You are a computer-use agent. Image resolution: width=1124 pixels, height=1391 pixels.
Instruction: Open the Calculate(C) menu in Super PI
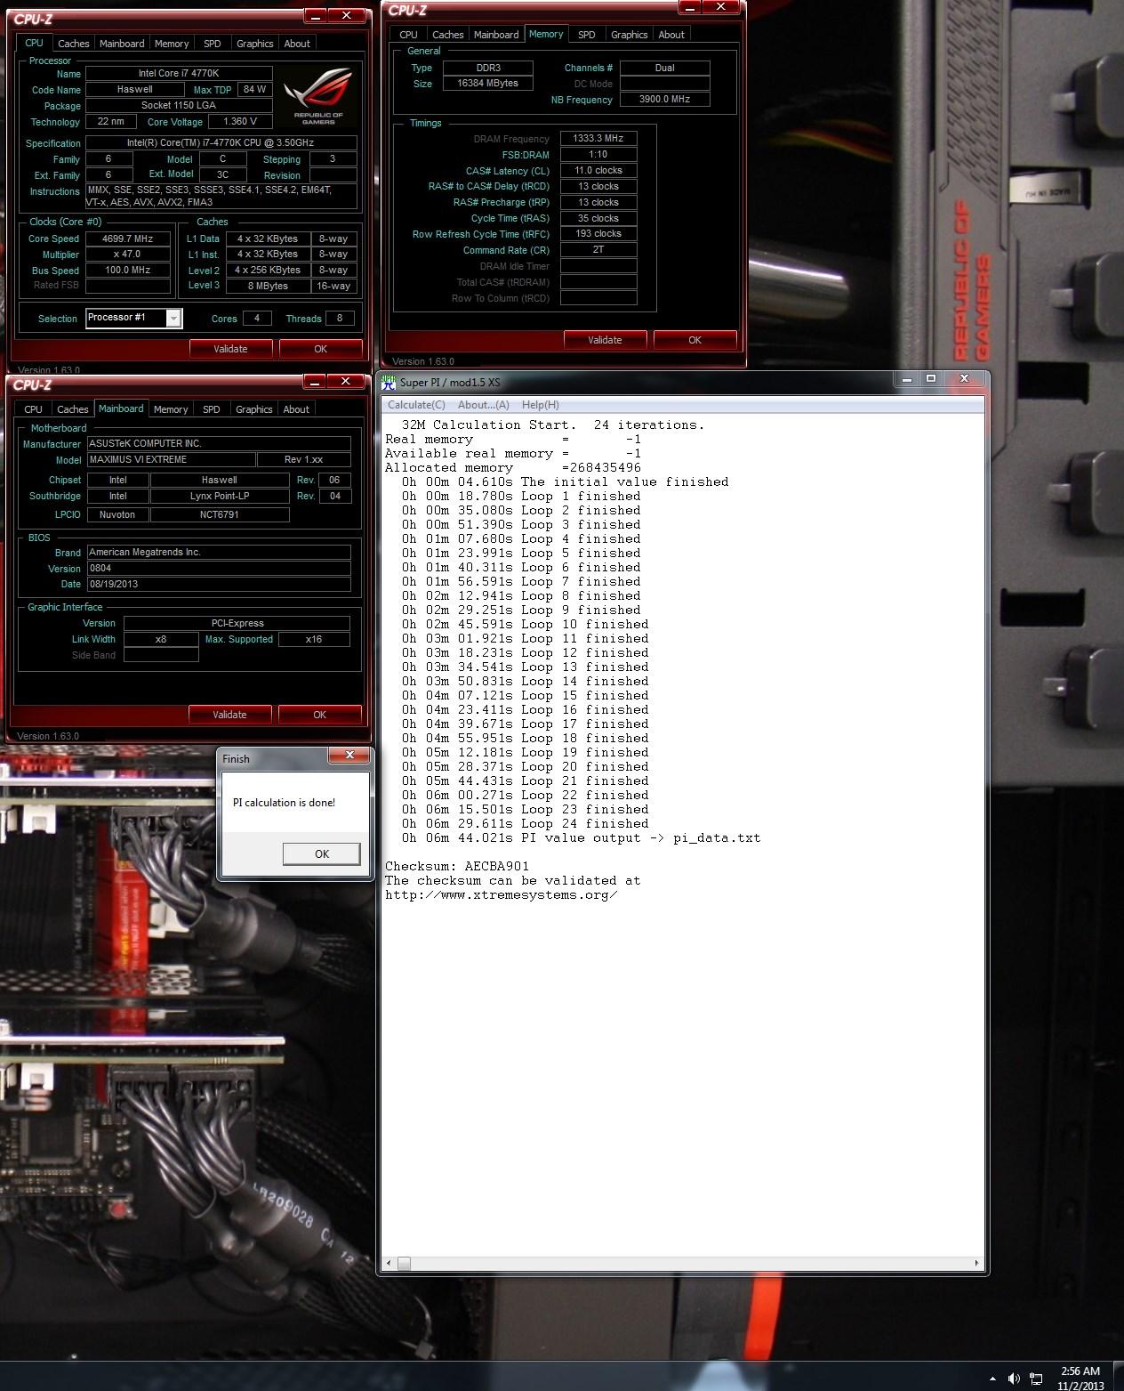(416, 405)
